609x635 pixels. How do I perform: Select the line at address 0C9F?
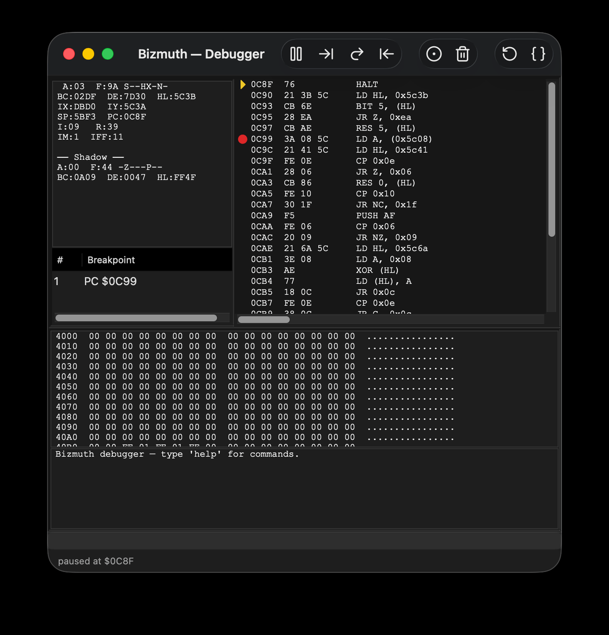(390, 161)
